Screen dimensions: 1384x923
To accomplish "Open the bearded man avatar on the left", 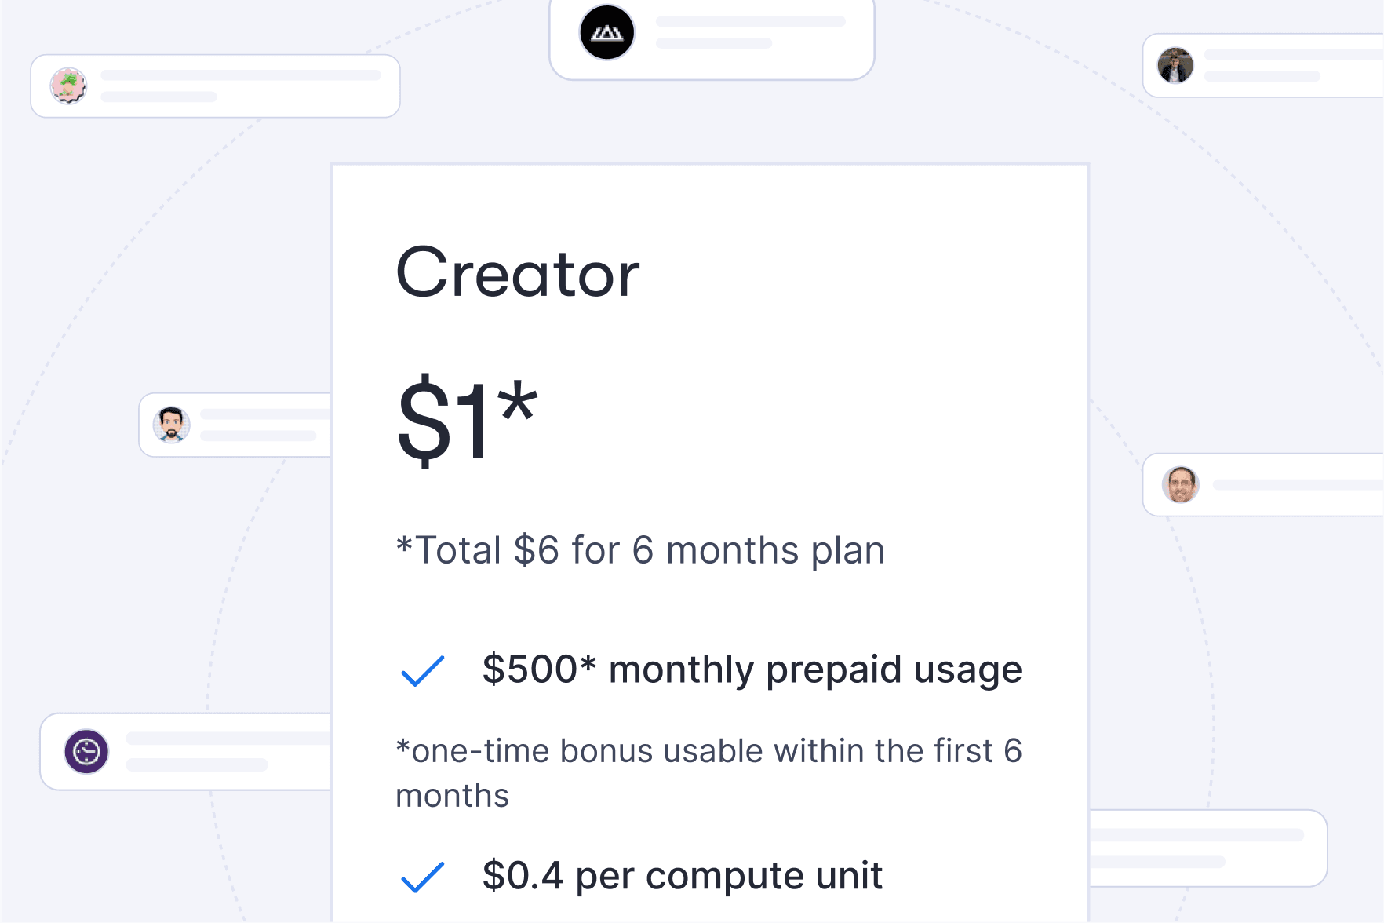I will pos(172,425).
